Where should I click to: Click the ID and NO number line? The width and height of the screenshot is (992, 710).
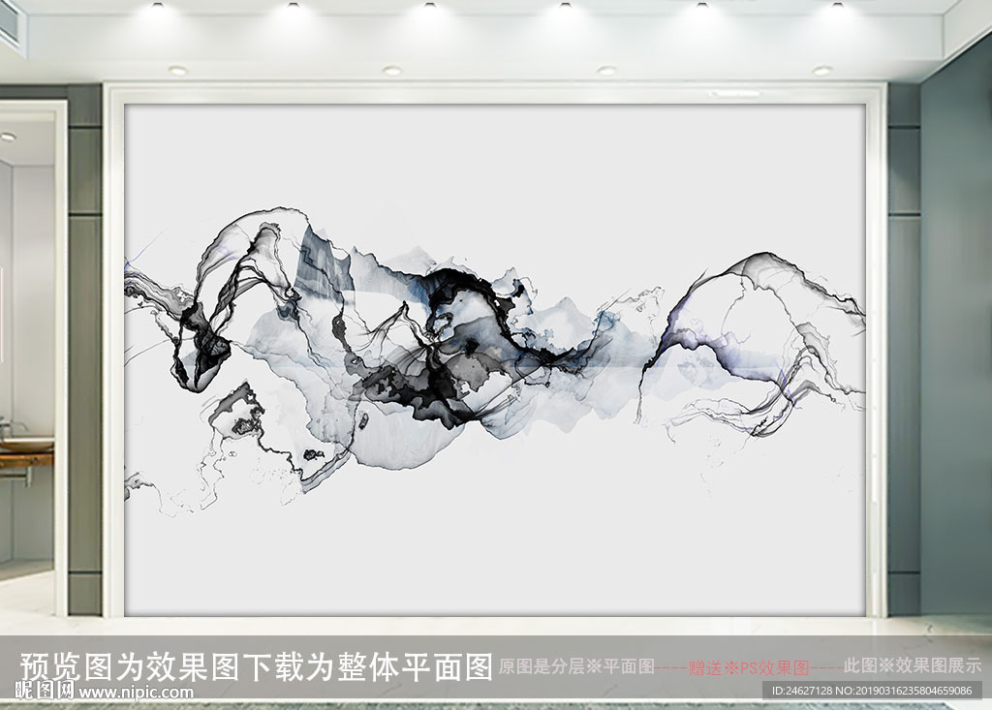(x=872, y=691)
